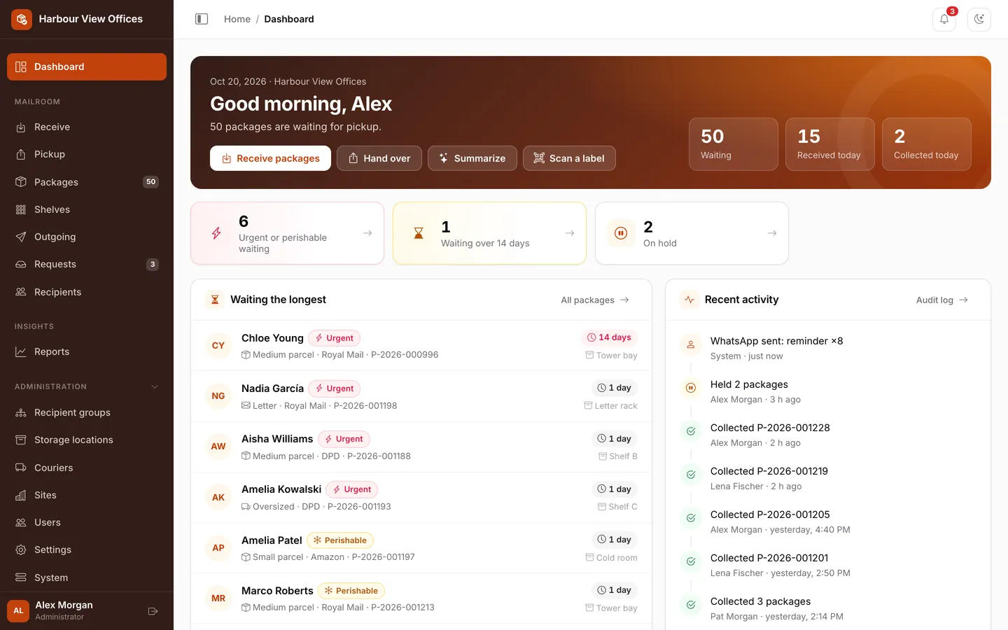Click the Hand over button
Screen dimensions: 1008x630
379,158
